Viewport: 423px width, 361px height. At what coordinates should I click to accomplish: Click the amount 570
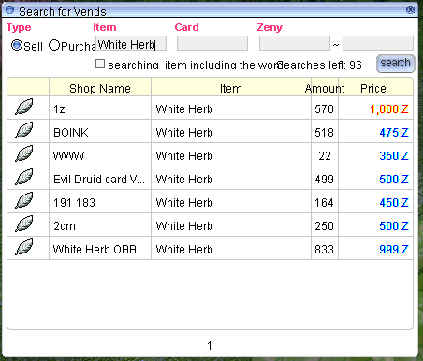[325, 109]
